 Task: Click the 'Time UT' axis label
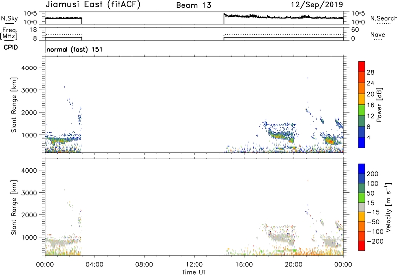coord(194,272)
